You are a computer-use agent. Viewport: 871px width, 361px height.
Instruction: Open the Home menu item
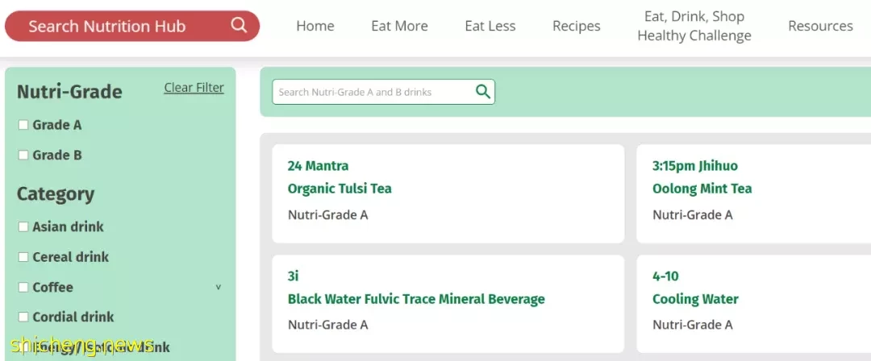tap(315, 26)
